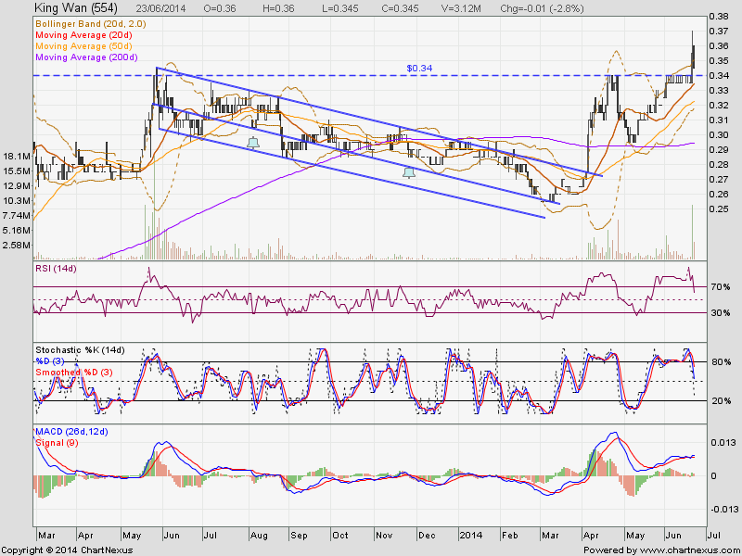The height and width of the screenshot is (556, 742).
Task: Click the 70% RSI level label
Action: [x=720, y=287]
